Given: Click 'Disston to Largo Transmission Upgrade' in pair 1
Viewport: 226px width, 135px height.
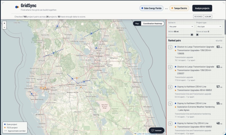Looking at the screenshot, I should click(196, 47).
